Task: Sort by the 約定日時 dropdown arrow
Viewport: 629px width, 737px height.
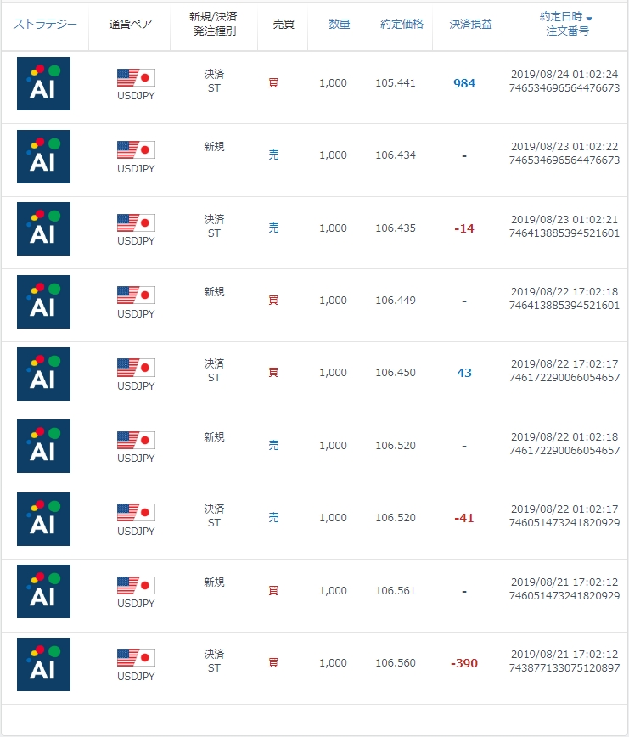Action: (x=589, y=18)
